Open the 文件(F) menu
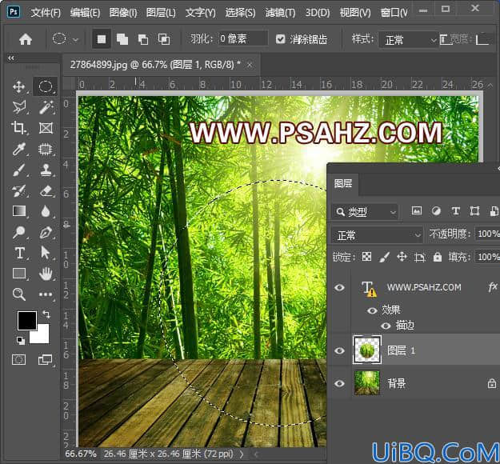The width and height of the screenshot is (500, 464). coord(46,13)
